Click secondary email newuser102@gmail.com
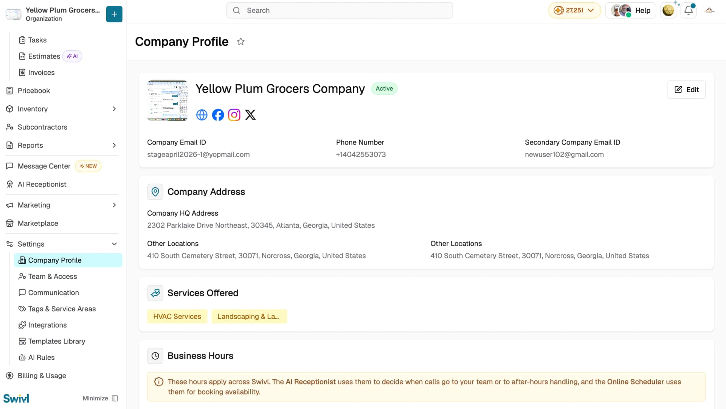 [x=564, y=154]
